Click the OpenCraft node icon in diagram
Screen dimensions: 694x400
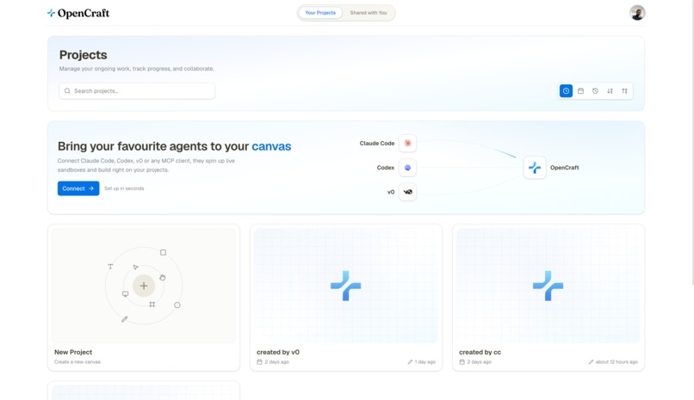tap(535, 168)
